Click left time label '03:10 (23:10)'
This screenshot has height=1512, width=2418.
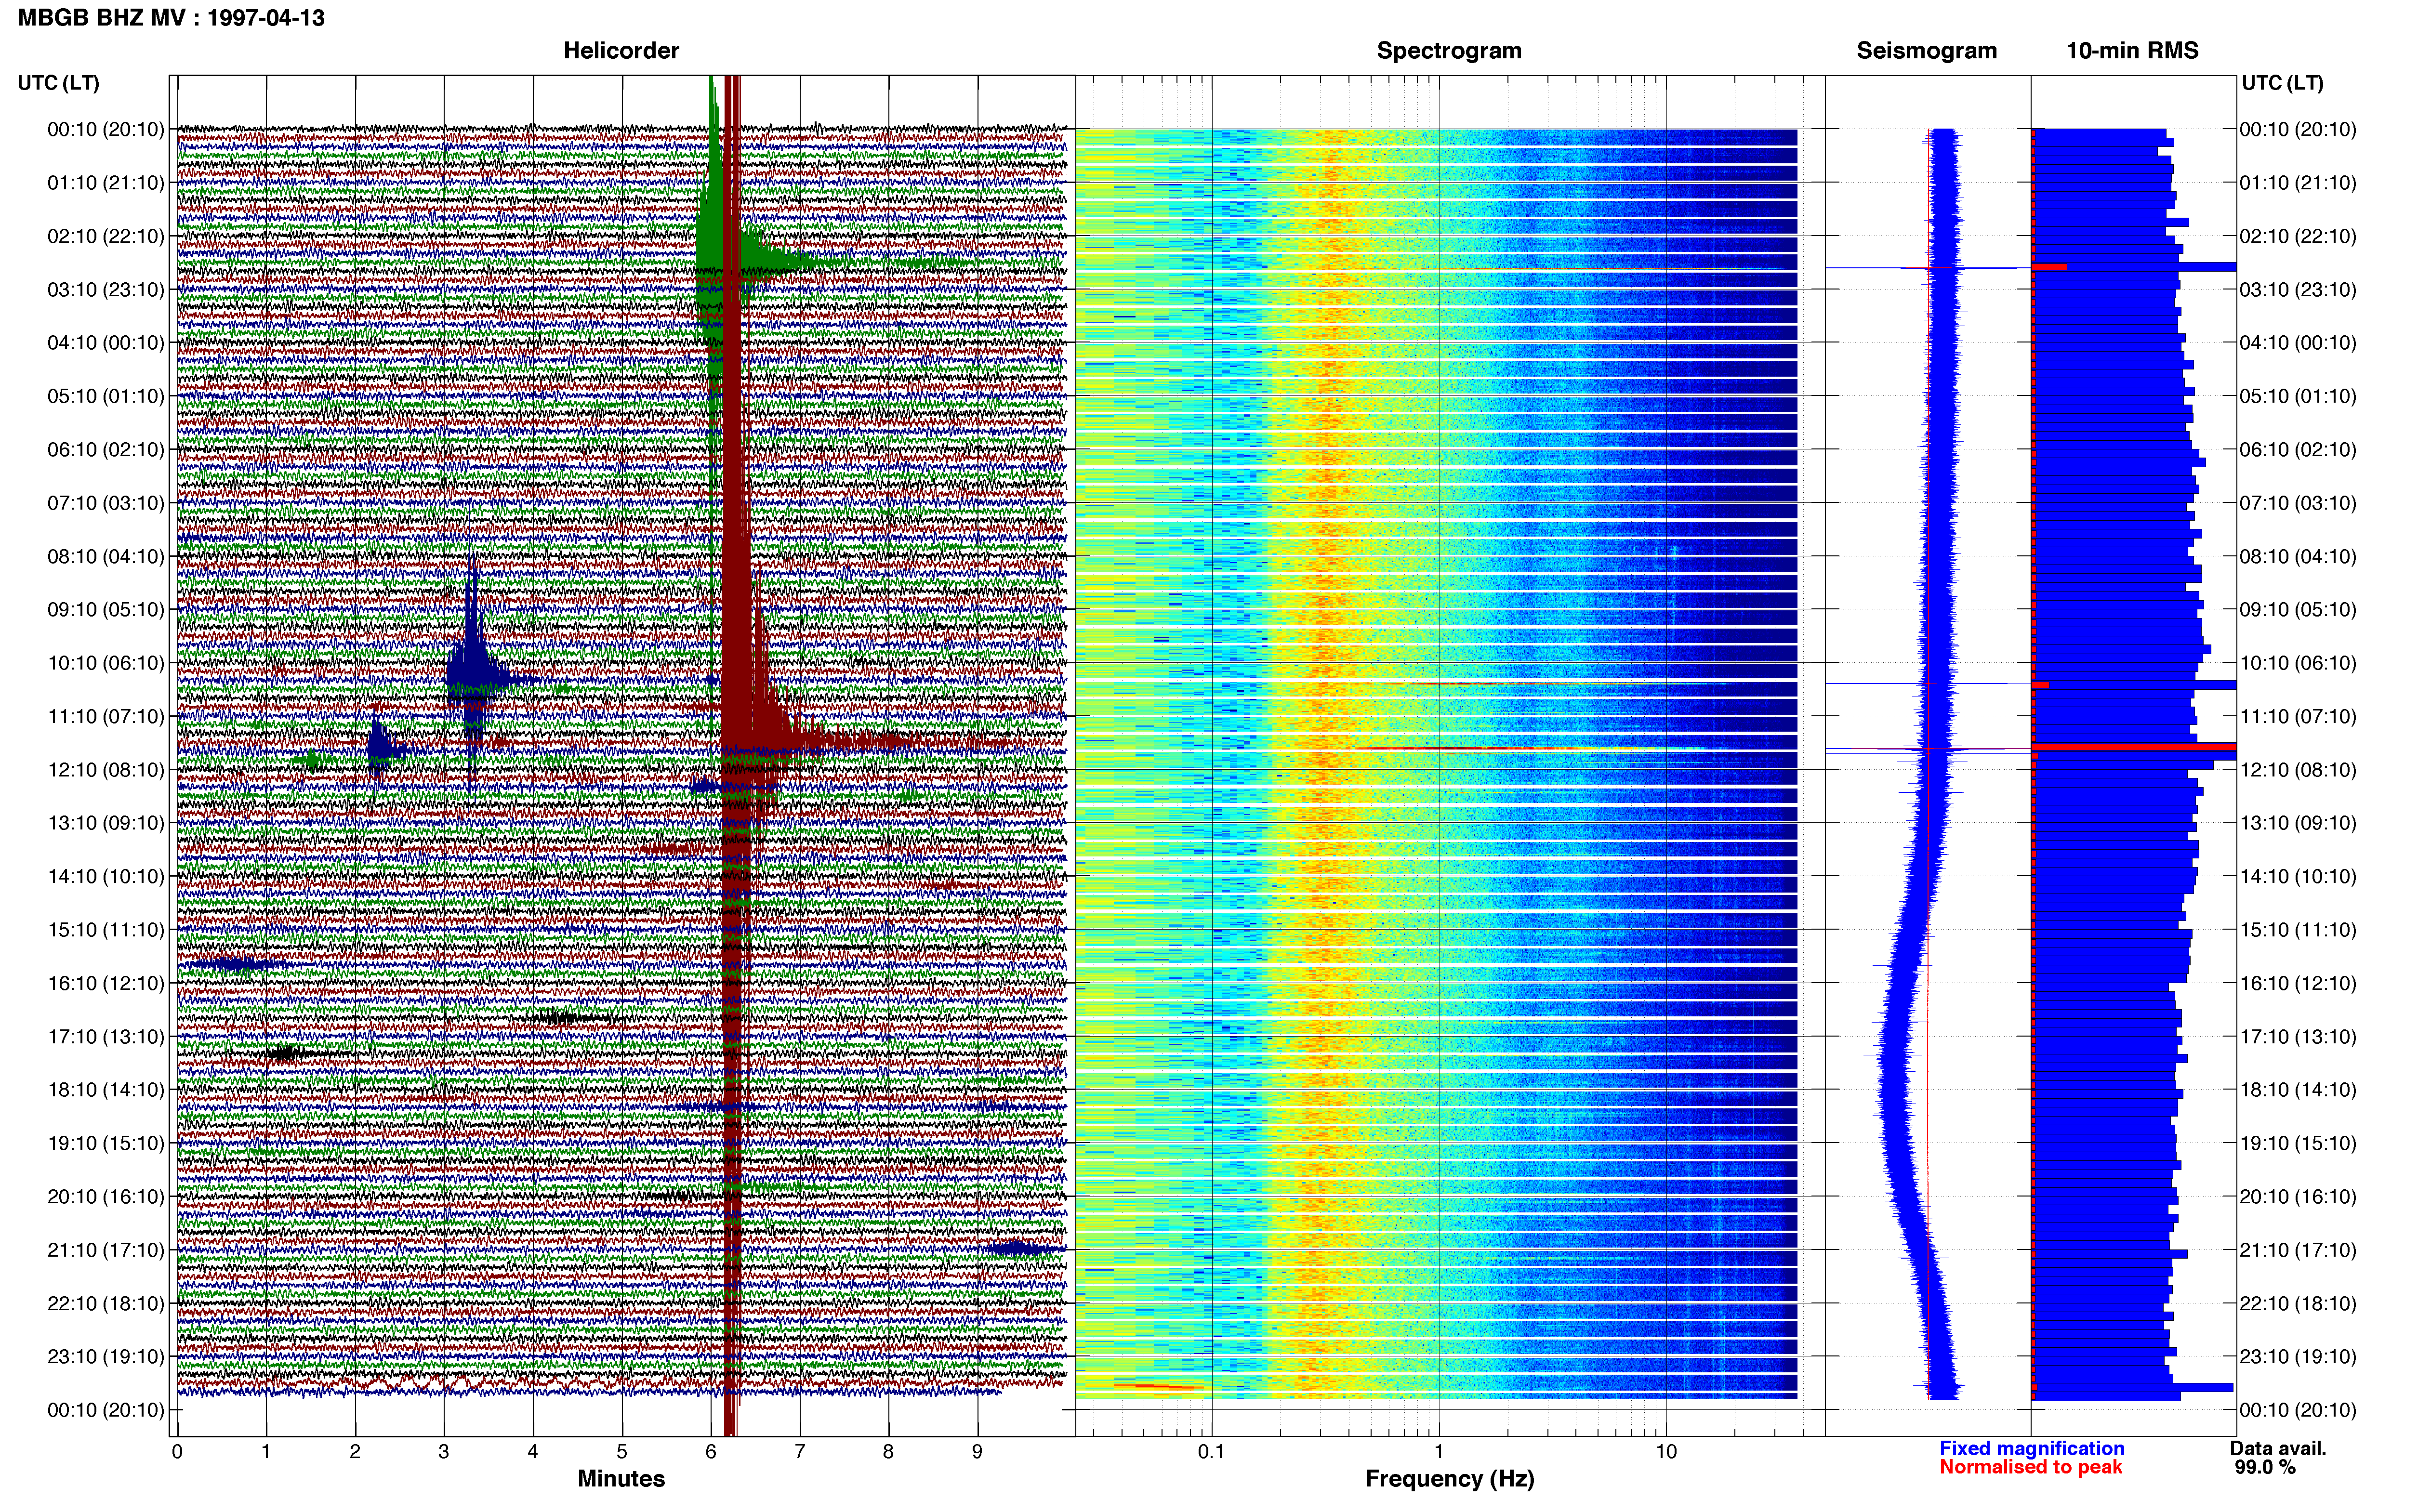pyautogui.click(x=106, y=290)
